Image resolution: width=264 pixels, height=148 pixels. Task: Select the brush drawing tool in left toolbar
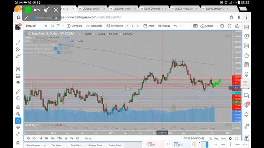[18, 56]
